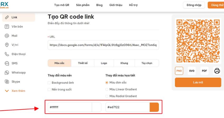The width and height of the screenshot is (224, 118).
Task: Click the Skype icon in sidebar
Action: pyautogui.click(x=7, y=82)
